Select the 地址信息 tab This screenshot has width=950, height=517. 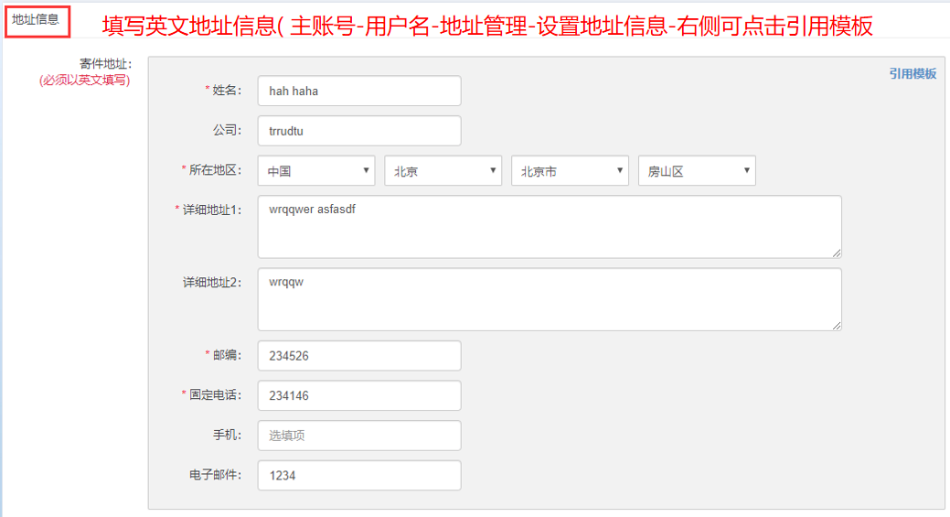click(x=37, y=21)
